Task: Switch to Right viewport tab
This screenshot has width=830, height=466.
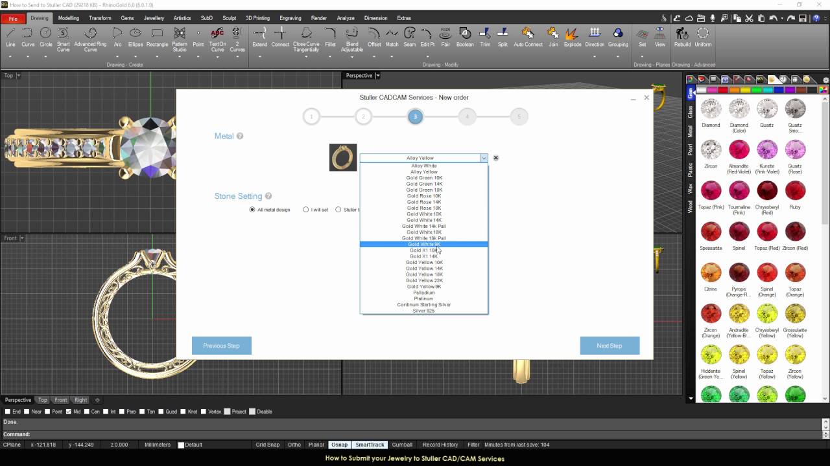Action: point(80,400)
